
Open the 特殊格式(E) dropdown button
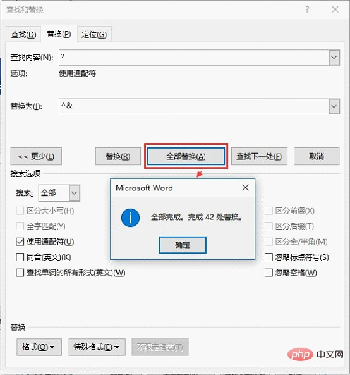(x=97, y=347)
